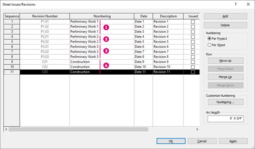Select sequence row header 4
Viewport: 255px width, 149px height.
(x=12, y=37)
